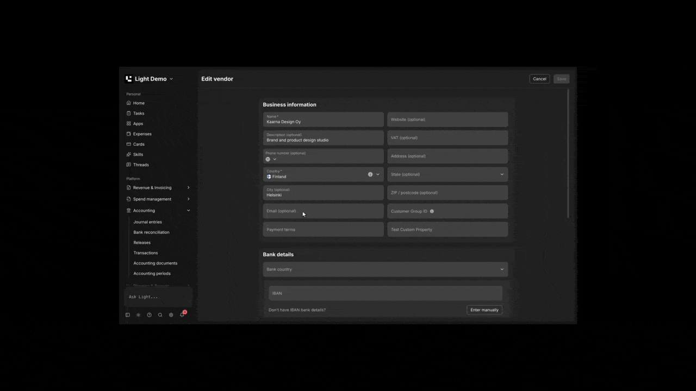
Task: Open Accounting periods
Action: tap(152, 274)
